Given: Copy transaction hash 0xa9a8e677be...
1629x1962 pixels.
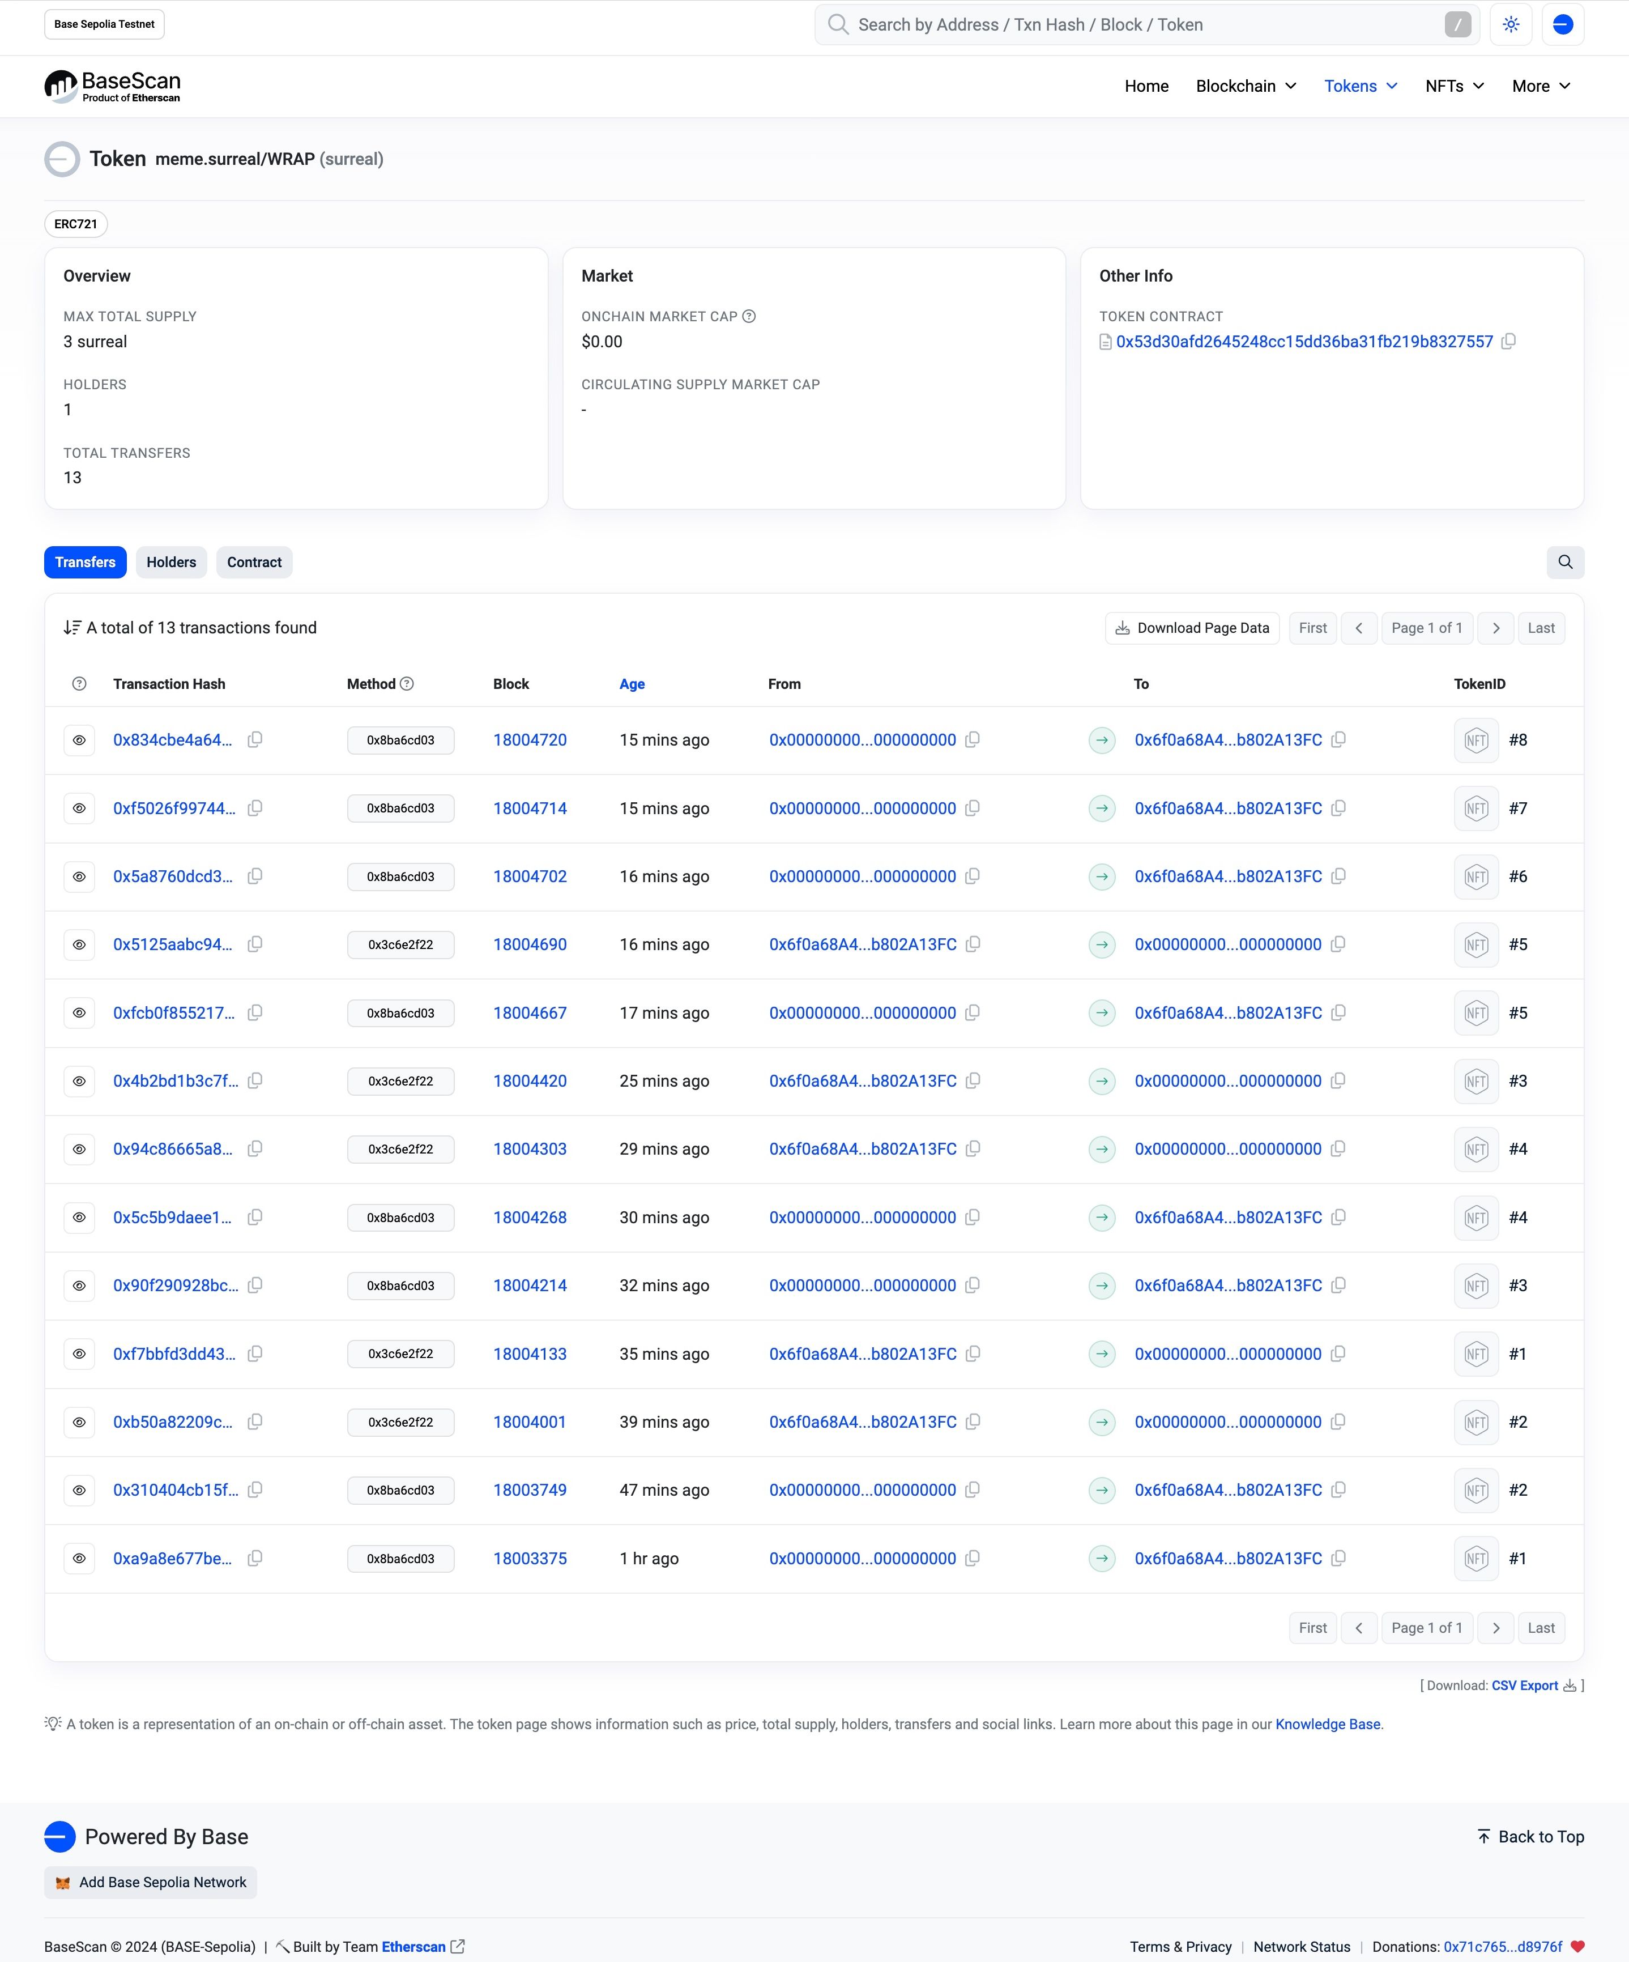Looking at the screenshot, I should click(x=255, y=1559).
